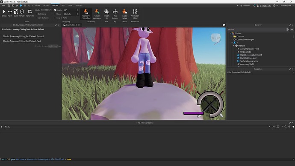Collapse all with the Explorer minus button
This screenshot has width=295, height=166.
pyautogui.click(x=292, y=30)
